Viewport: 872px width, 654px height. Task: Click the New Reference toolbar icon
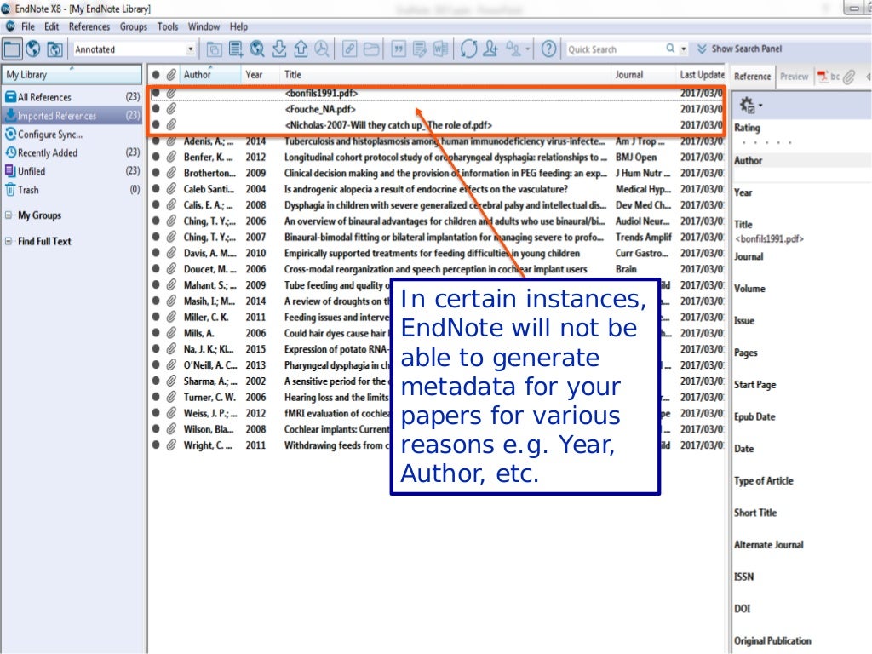236,49
